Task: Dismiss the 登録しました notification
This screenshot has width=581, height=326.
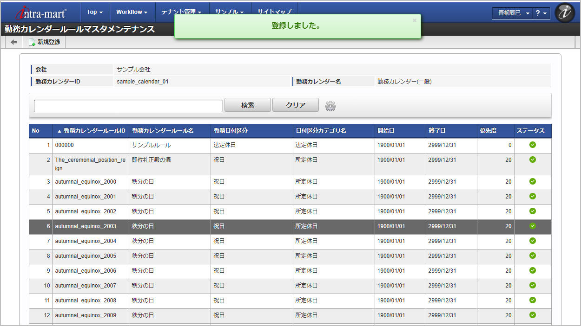Action: tap(414, 20)
